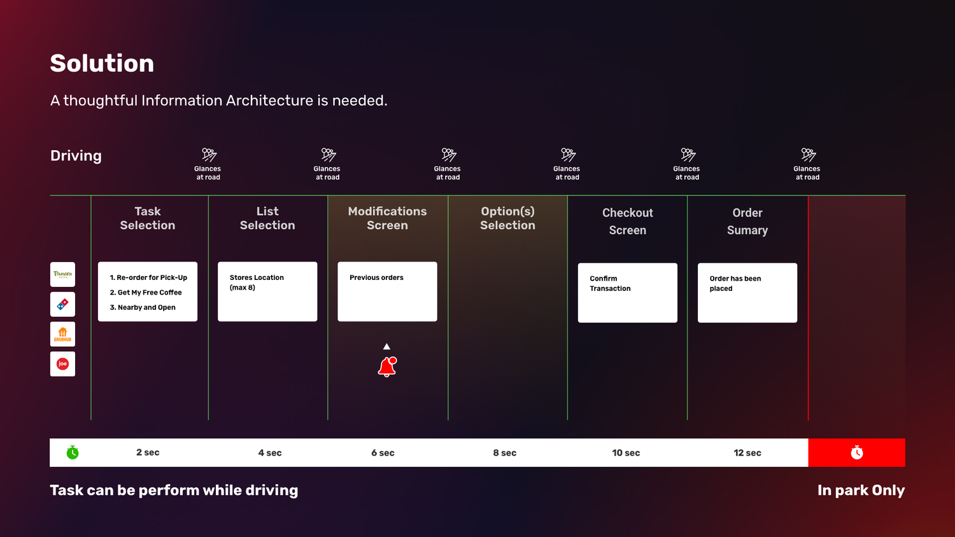Switch to the Modifications Screen column
The height and width of the screenshot is (537, 955).
(387, 218)
